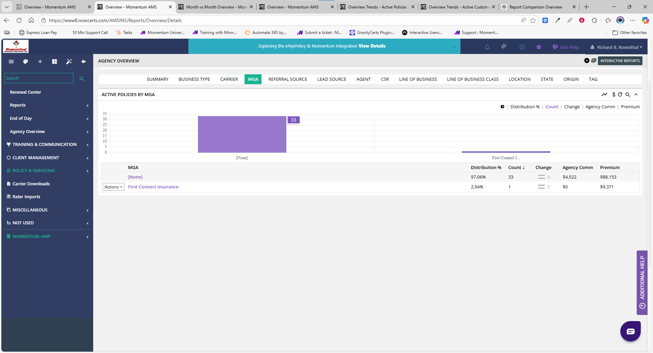Open First Connect Insurance link

(x=153, y=187)
